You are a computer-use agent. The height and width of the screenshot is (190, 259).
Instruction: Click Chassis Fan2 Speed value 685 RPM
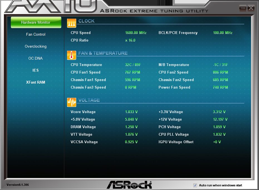coord(221,80)
